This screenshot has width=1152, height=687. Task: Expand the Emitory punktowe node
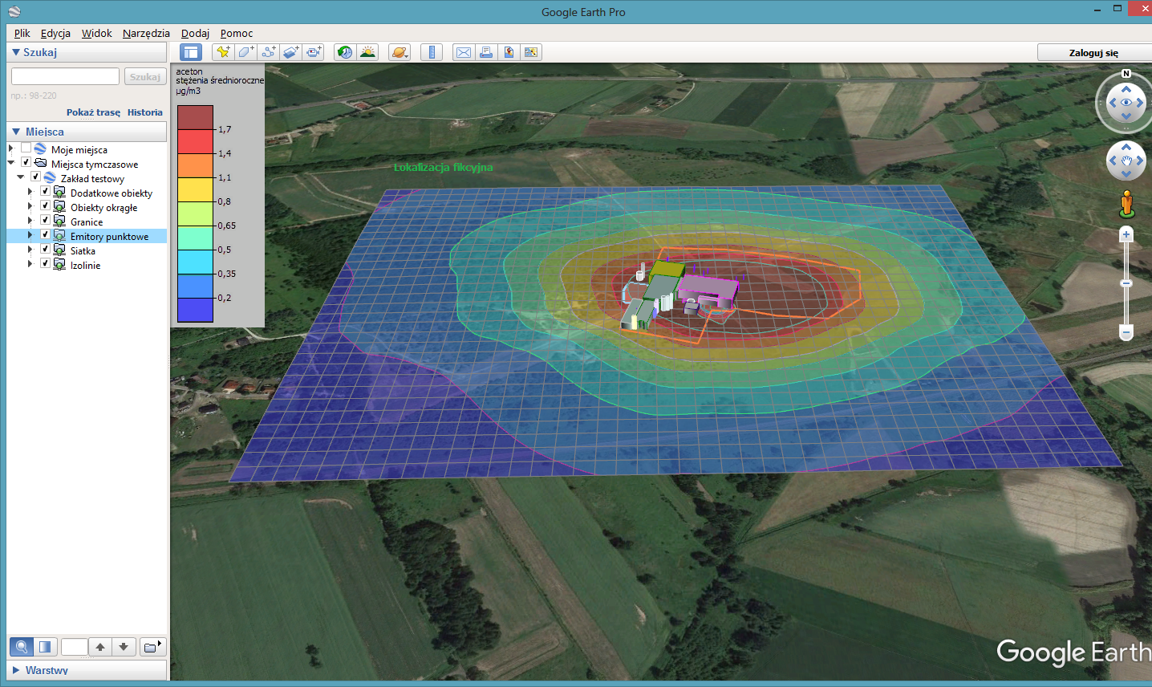pyautogui.click(x=30, y=235)
